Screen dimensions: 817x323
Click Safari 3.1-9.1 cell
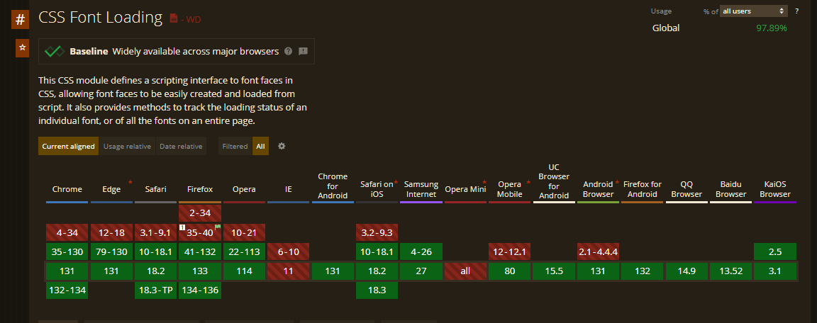pyautogui.click(x=156, y=232)
